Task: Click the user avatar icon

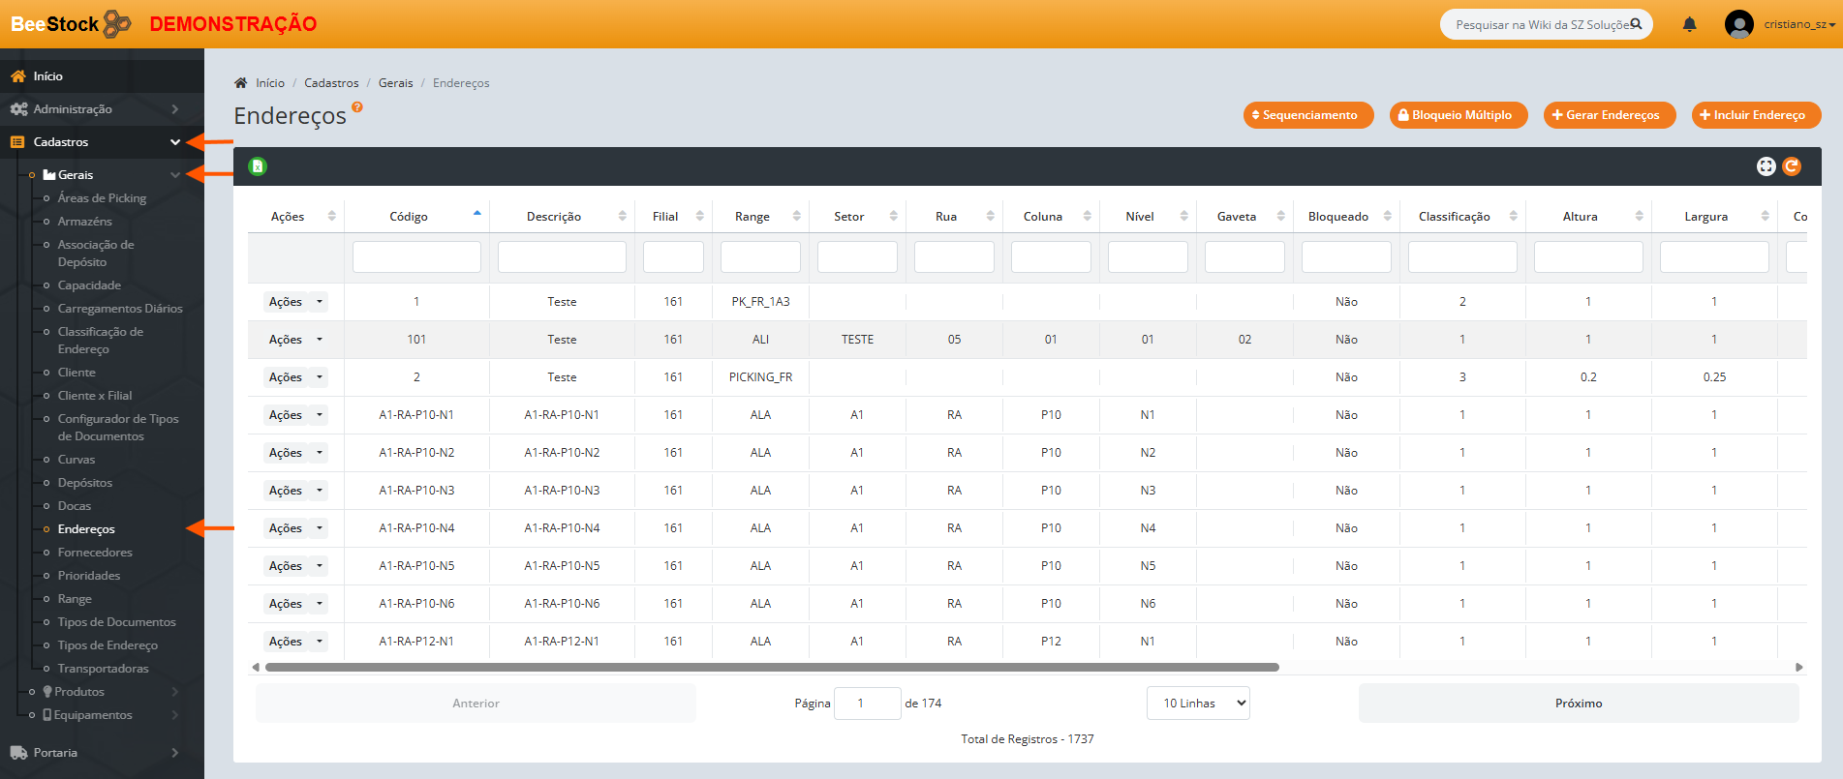Action: click(1738, 24)
